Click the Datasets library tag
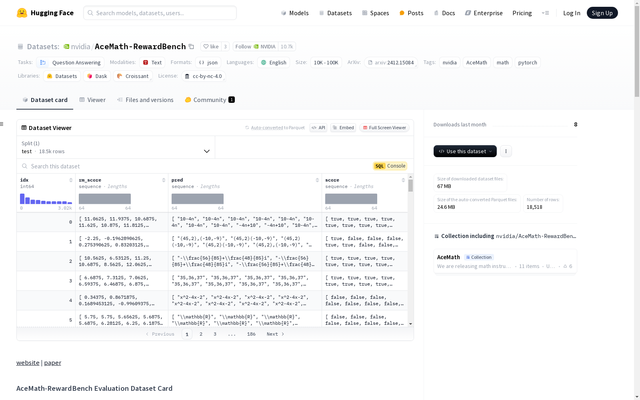Screen dimensions: 640x400 (x=62, y=76)
